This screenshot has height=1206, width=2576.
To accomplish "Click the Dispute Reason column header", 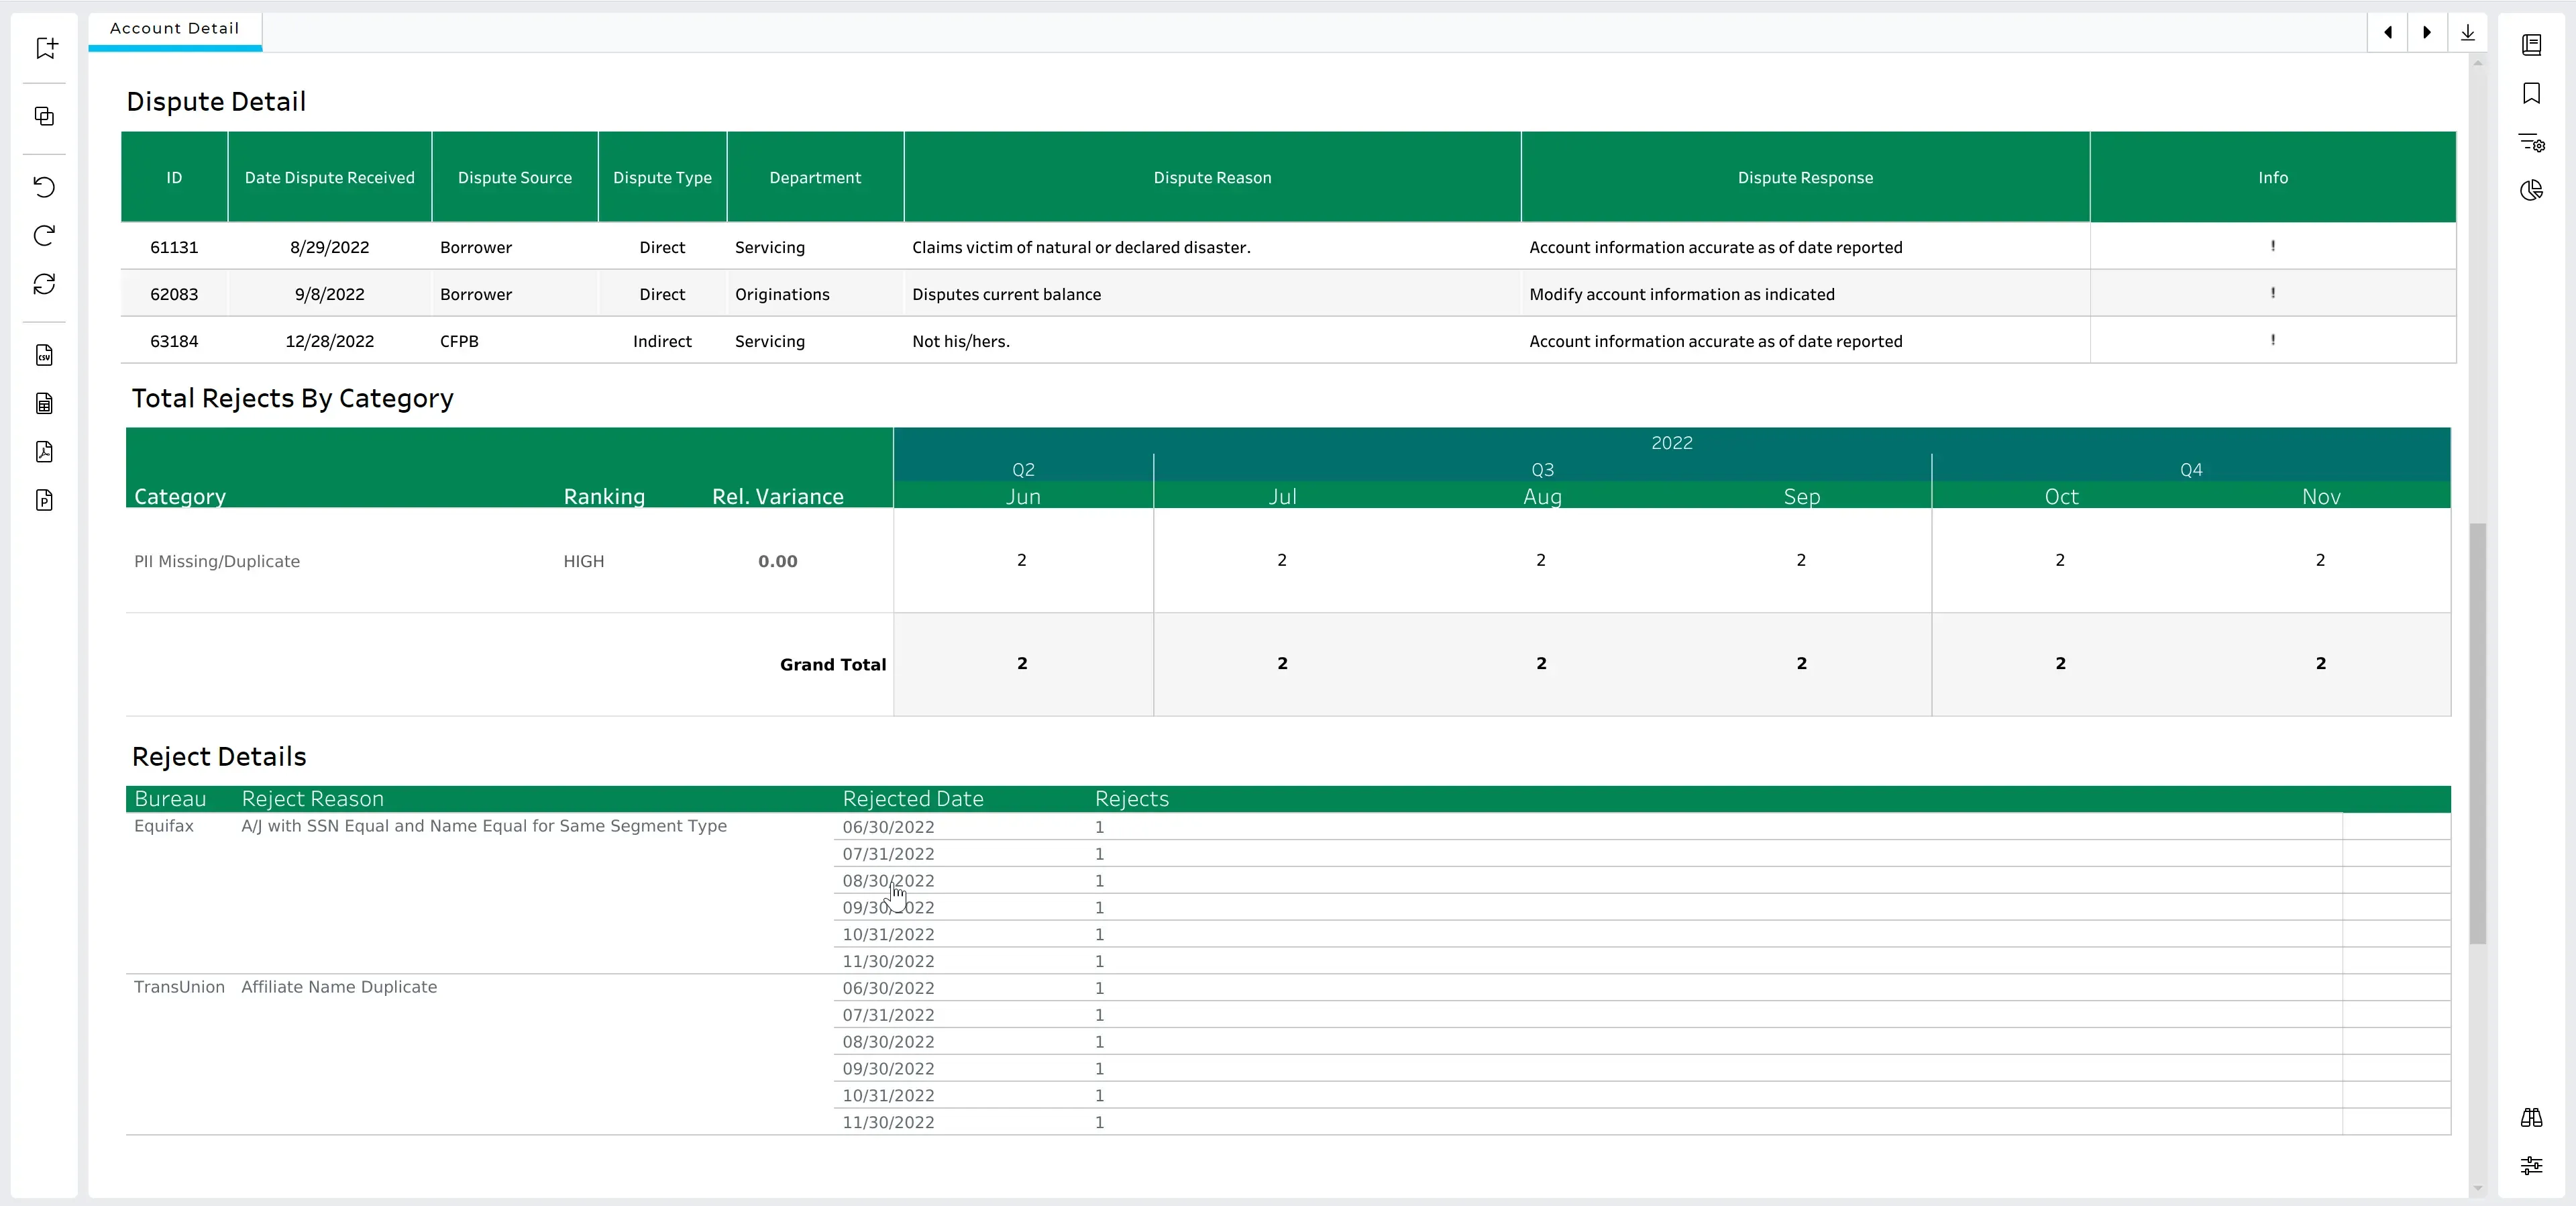I will (1212, 177).
